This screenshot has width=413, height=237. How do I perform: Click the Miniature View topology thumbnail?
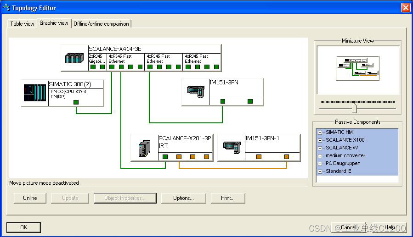tap(358, 68)
